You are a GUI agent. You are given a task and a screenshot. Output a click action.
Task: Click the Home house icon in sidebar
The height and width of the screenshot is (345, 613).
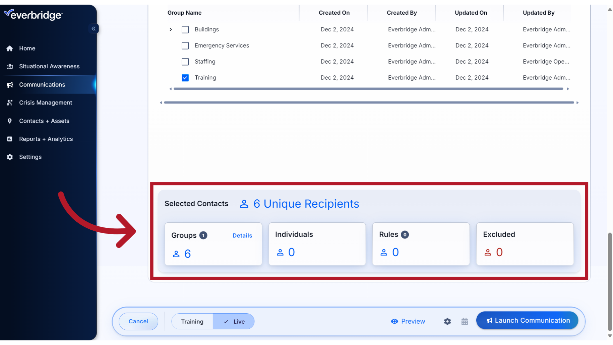click(x=10, y=49)
